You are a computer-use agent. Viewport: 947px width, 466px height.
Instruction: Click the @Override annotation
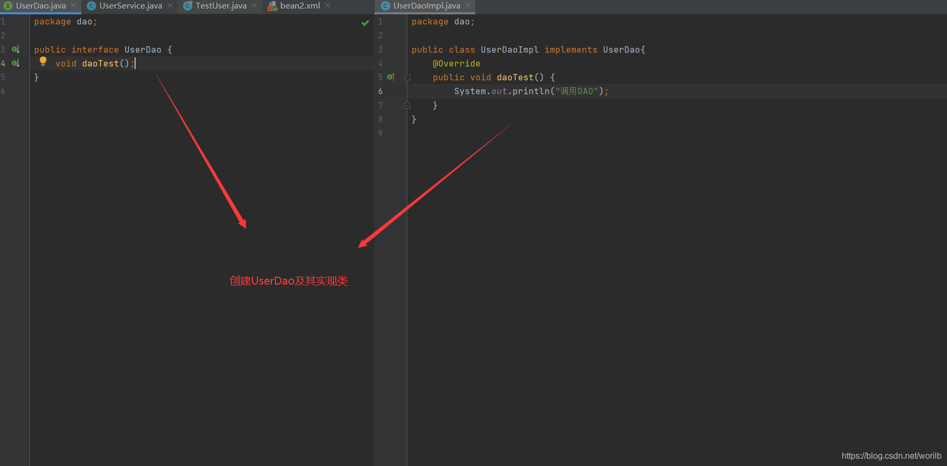[x=456, y=63]
